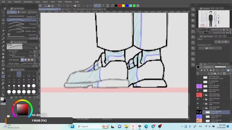Collapse the 3/4 back layer folder
This screenshot has width=232, height=130.
[203, 108]
